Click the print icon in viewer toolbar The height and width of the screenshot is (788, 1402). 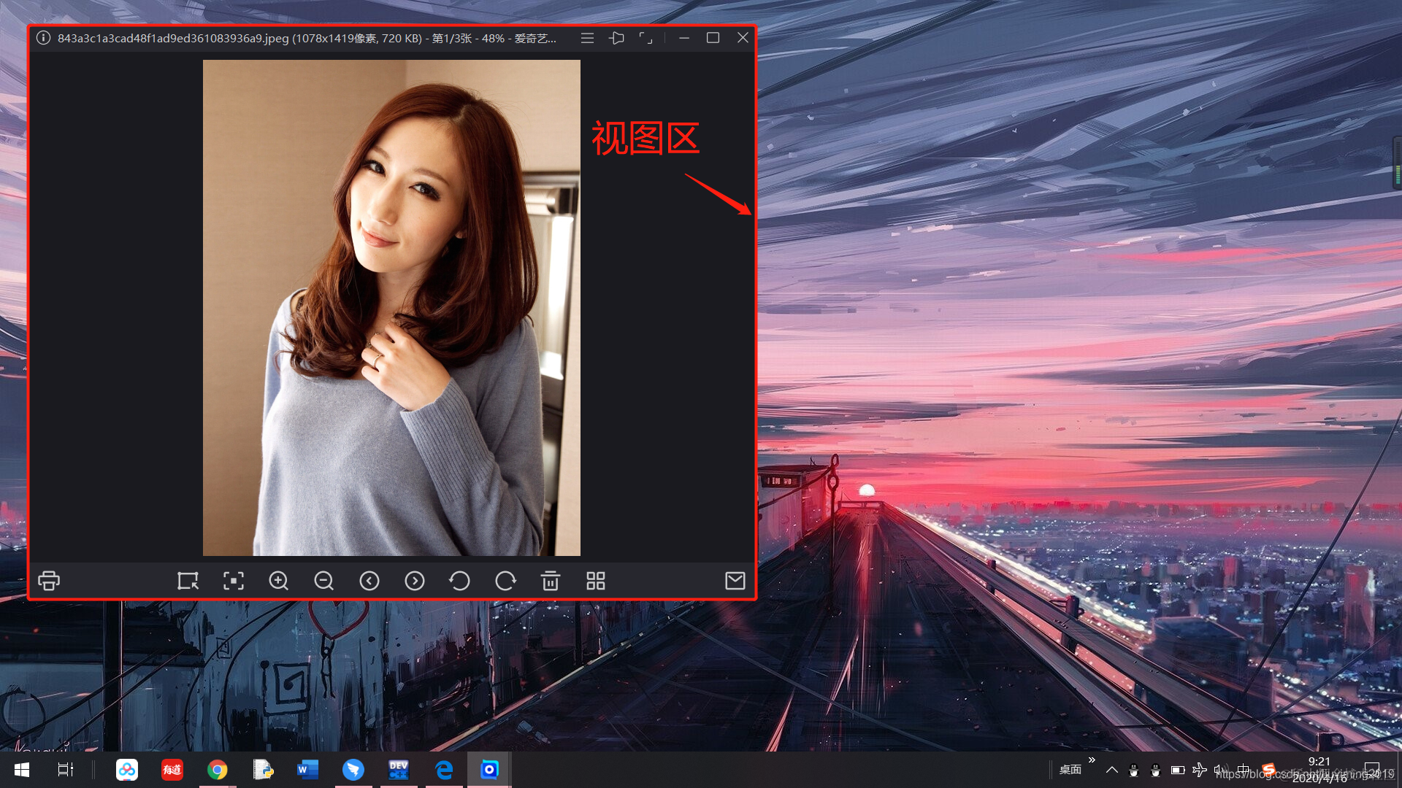coord(49,581)
